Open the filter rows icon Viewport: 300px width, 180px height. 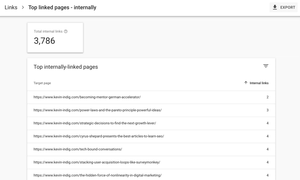pos(266,66)
